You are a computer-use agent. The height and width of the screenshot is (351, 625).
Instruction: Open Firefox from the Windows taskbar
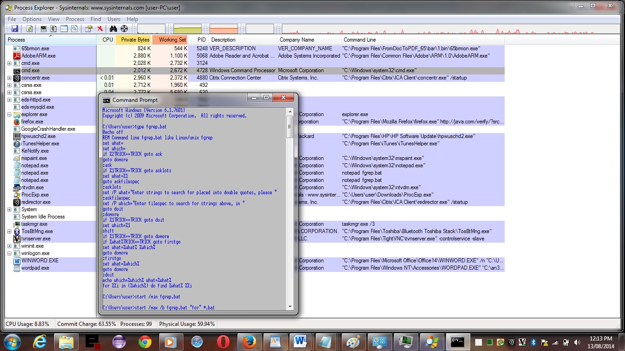249,341
